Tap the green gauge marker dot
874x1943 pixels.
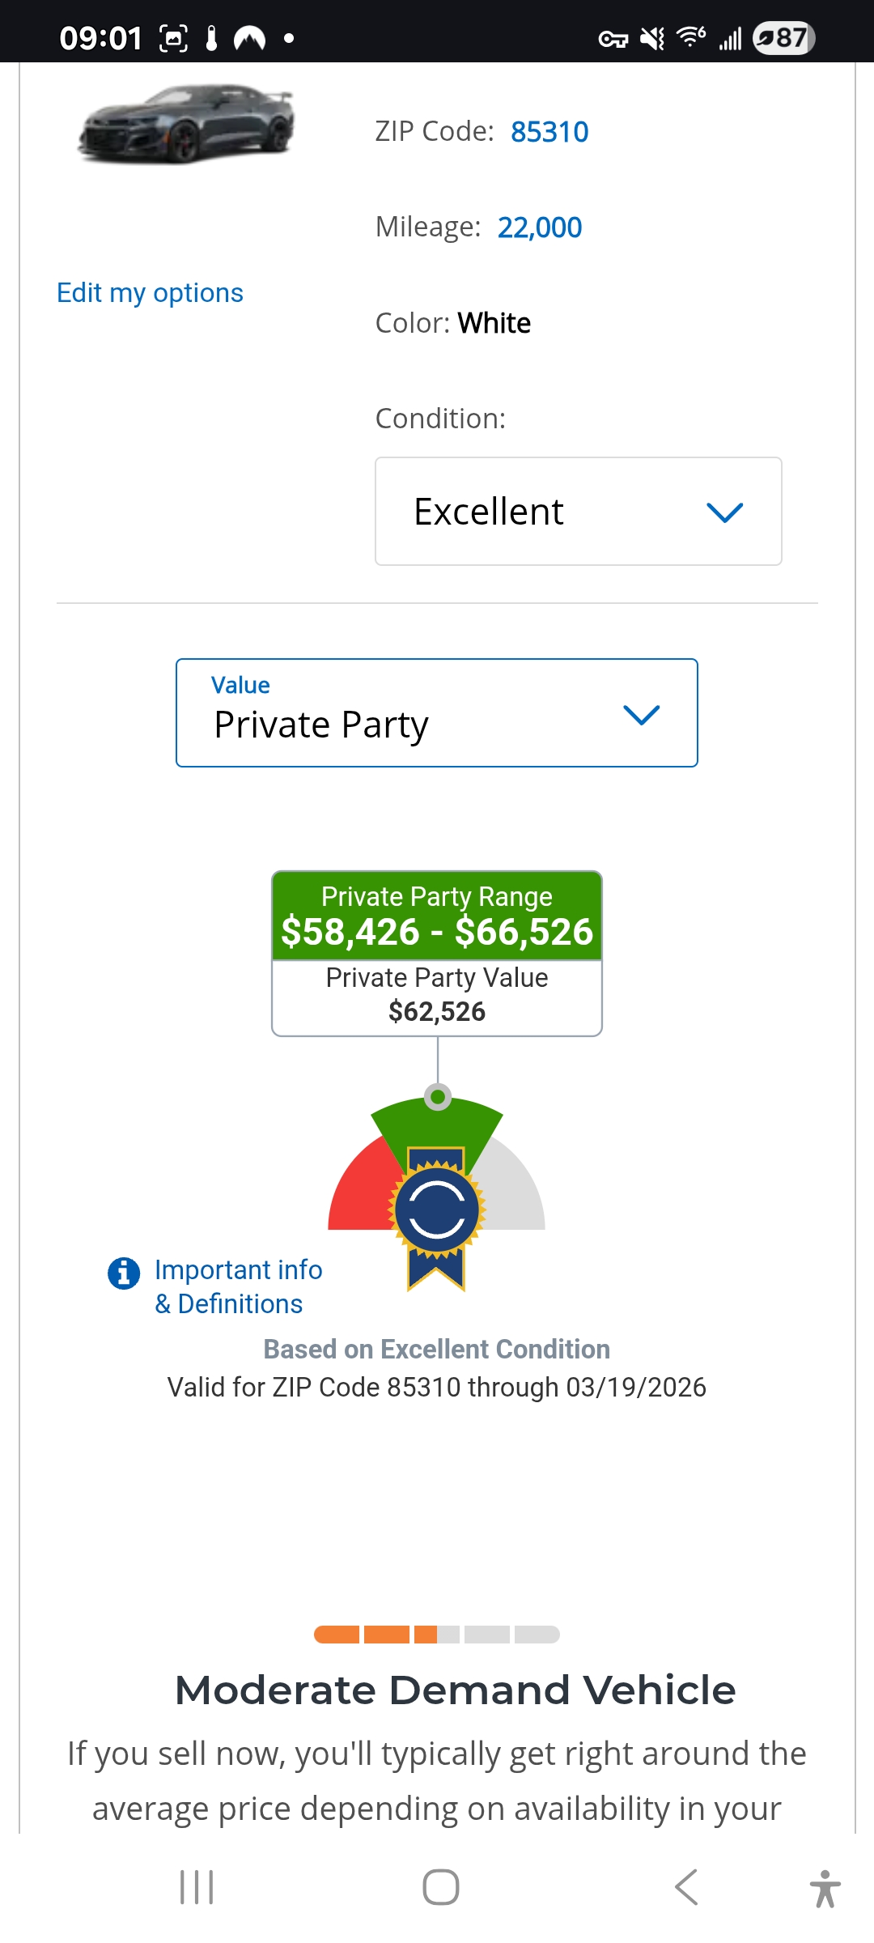(438, 1097)
